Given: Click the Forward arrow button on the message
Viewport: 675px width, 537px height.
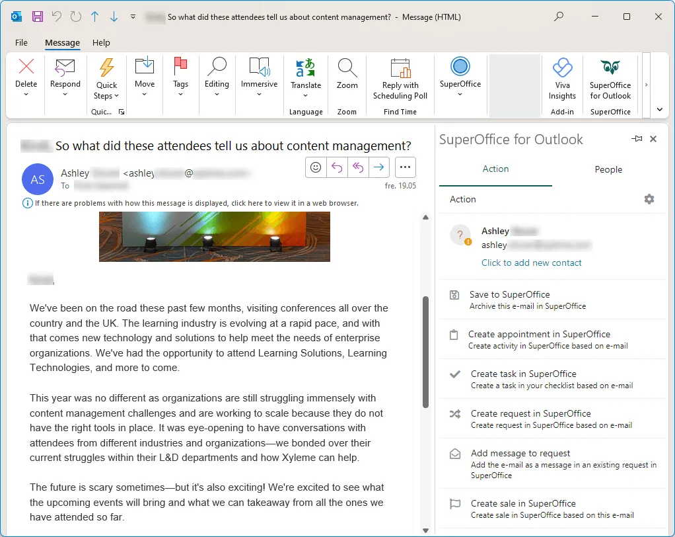Looking at the screenshot, I should (378, 168).
